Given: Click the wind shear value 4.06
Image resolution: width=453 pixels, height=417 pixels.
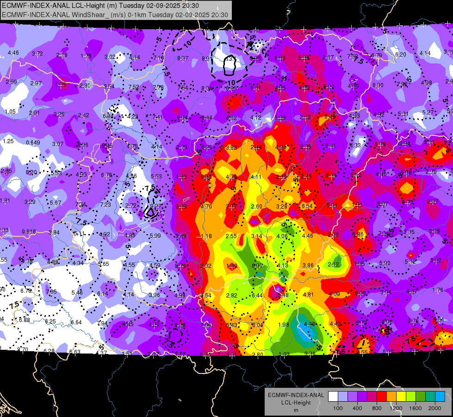Looking at the screenshot, I should tap(282, 236).
